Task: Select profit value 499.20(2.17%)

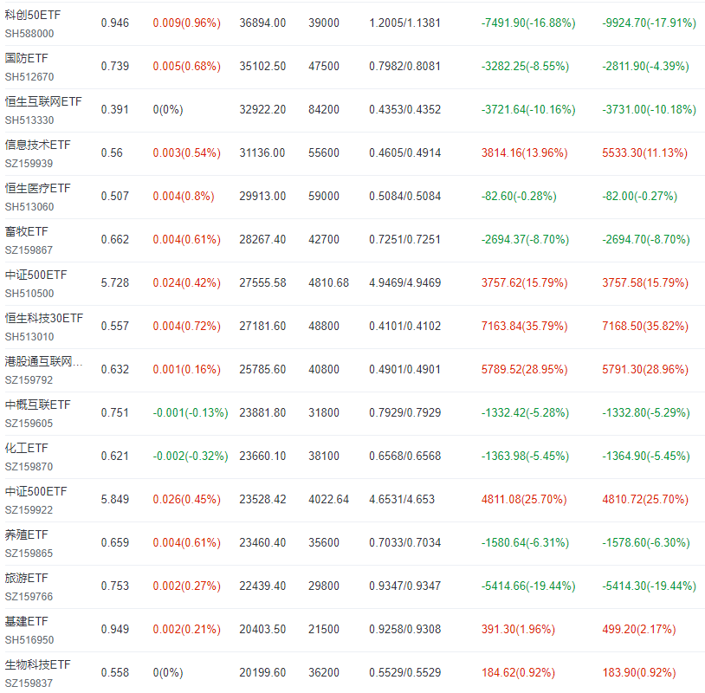Action: (638, 629)
